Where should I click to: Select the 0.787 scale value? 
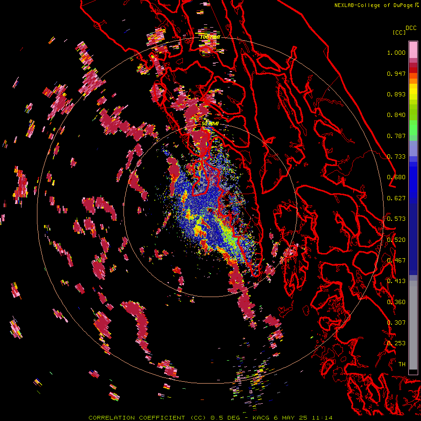[x=396, y=136]
